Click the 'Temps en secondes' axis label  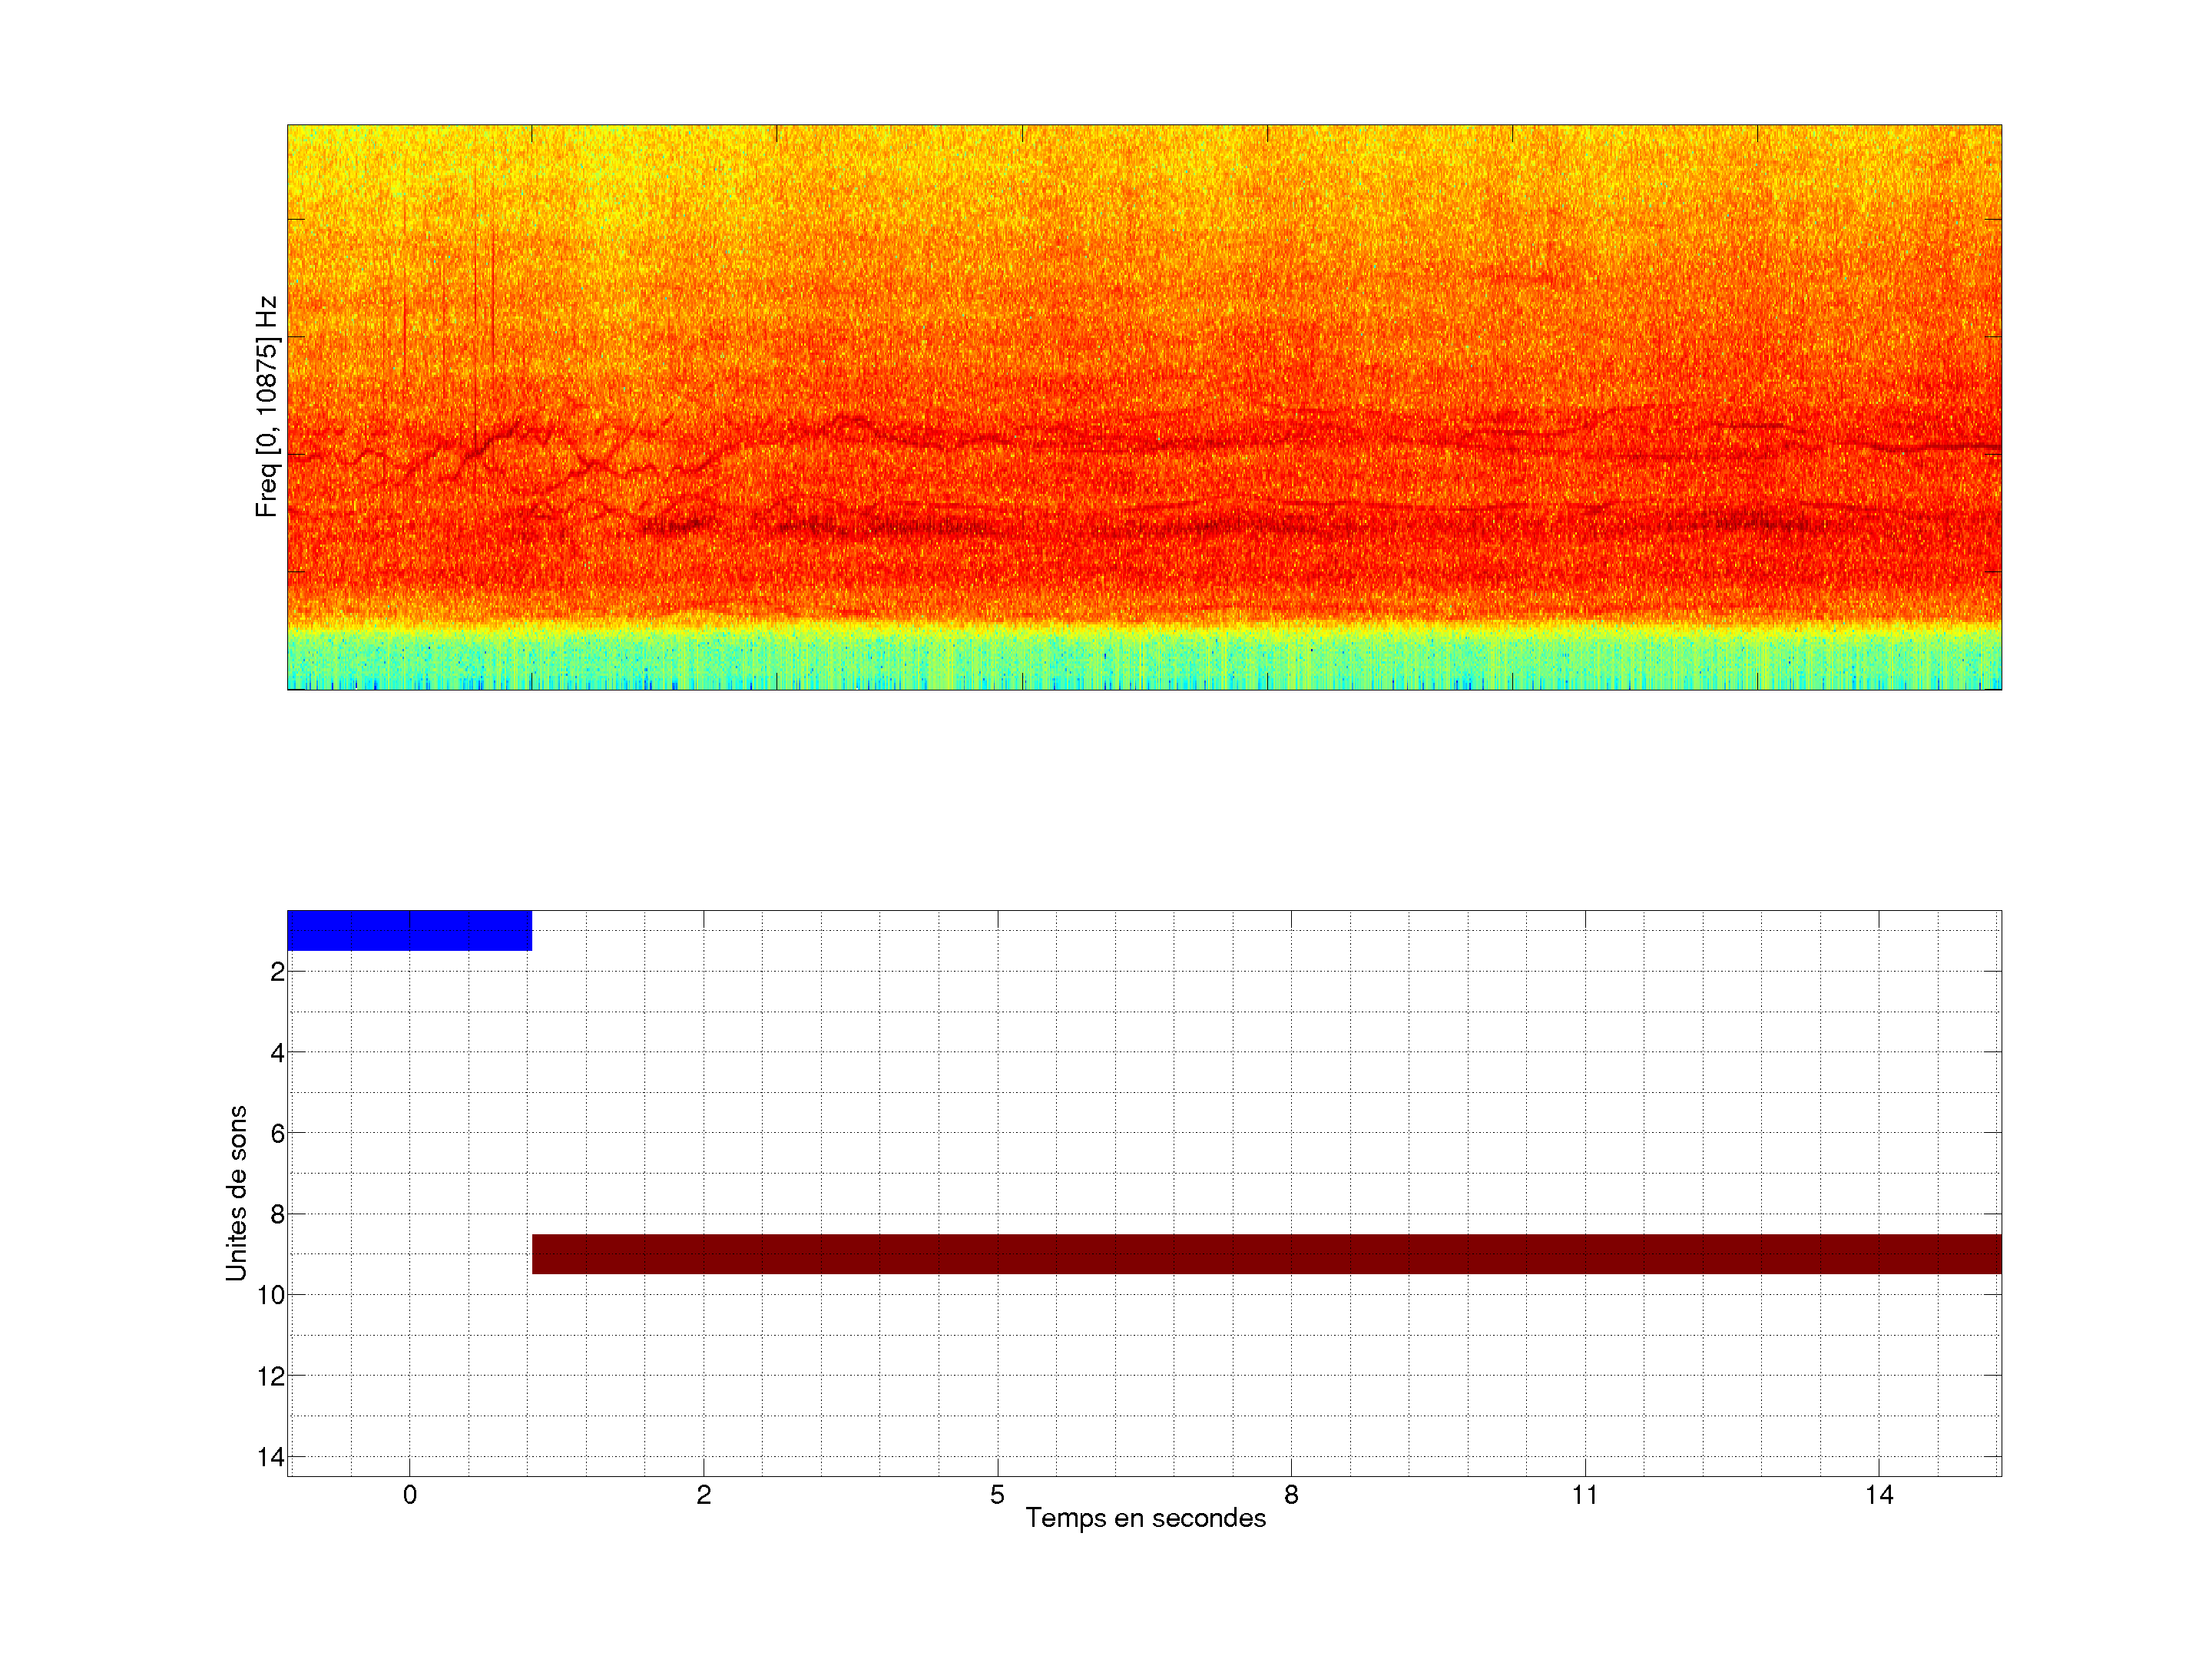tap(1145, 1518)
